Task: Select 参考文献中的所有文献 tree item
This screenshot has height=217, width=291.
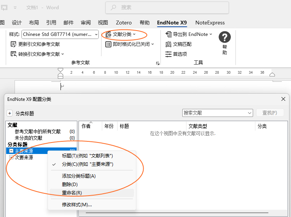Action: click(x=38, y=131)
